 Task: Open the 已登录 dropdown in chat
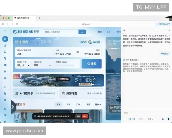point(142,119)
